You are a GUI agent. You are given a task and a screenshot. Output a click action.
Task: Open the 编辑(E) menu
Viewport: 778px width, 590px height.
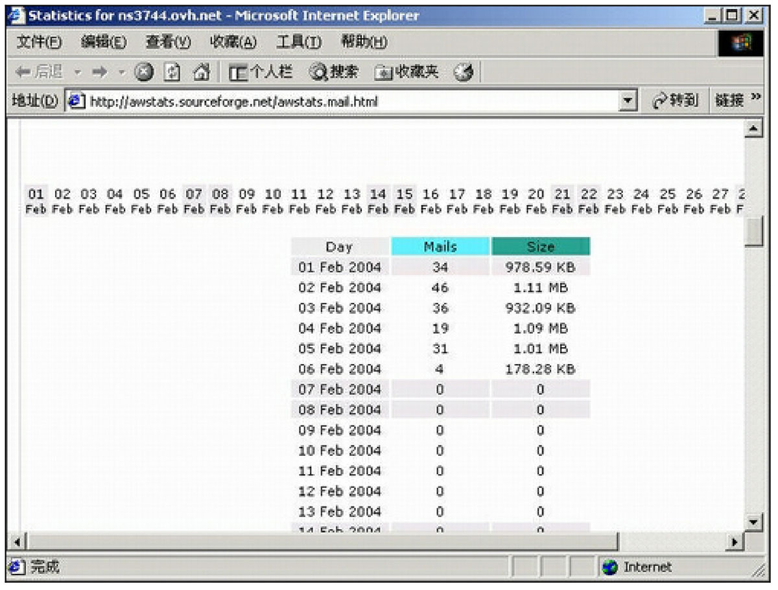(104, 43)
